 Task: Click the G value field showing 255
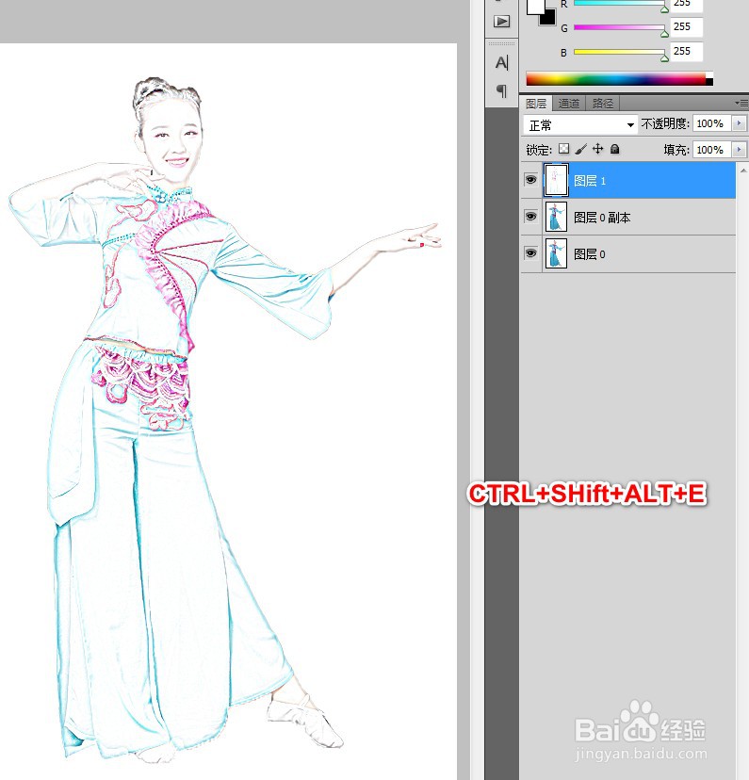coord(686,27)
